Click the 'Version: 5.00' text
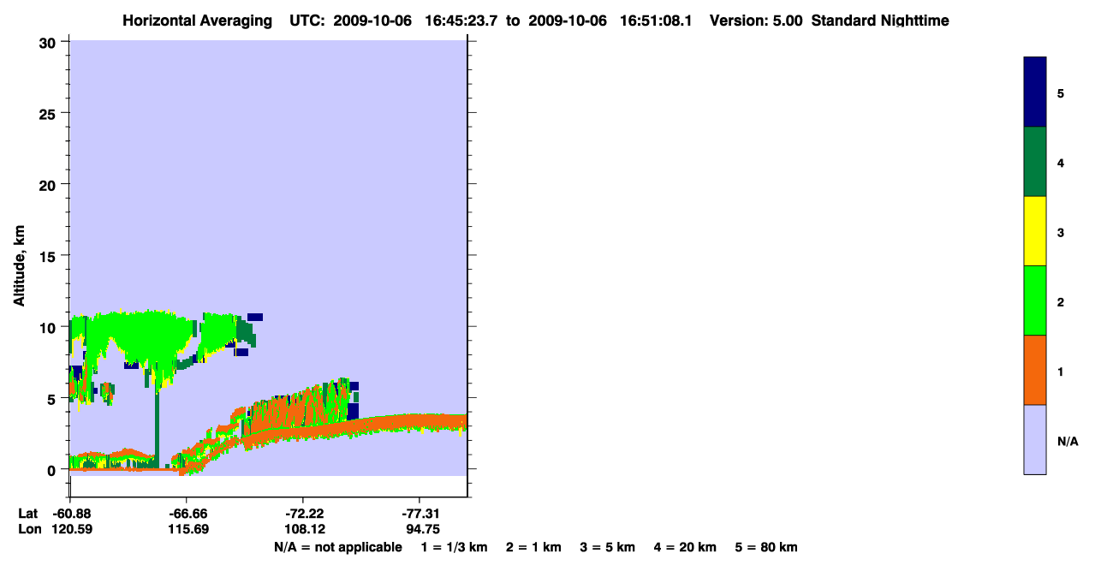This screenshot has width=1113, height=571. (756, 21)
